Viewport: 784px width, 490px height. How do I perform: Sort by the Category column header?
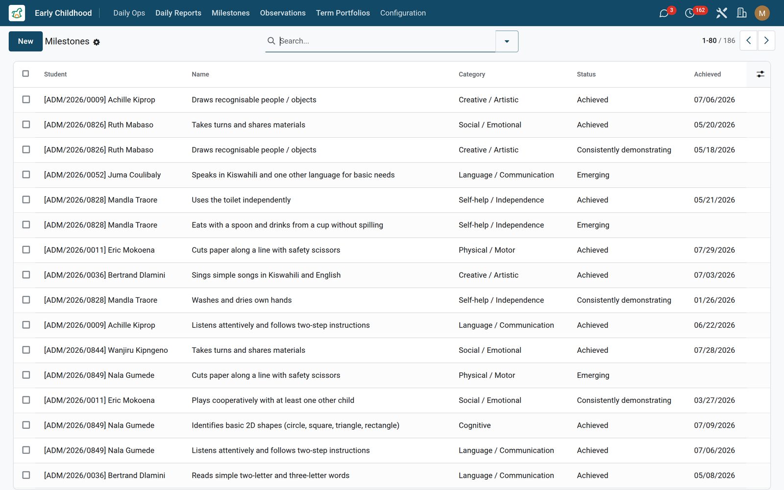click(x=472, y=74)
